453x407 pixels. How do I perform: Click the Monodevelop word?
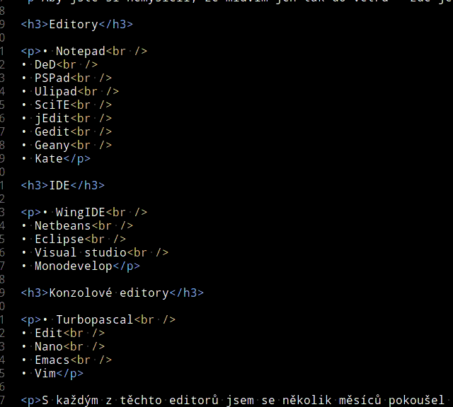[74, 266]
